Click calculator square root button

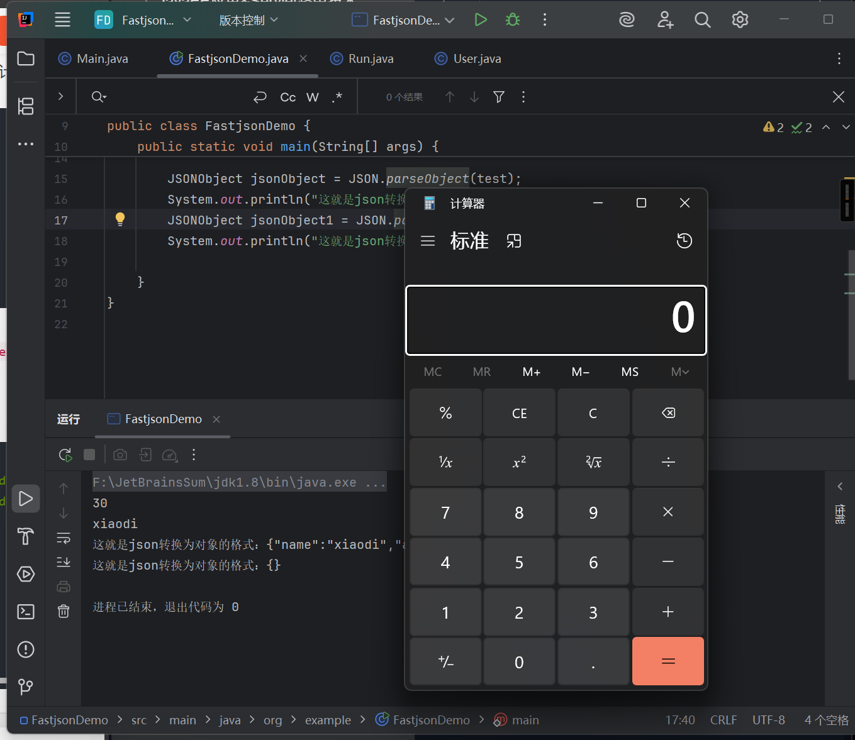(x=593, y=463)
